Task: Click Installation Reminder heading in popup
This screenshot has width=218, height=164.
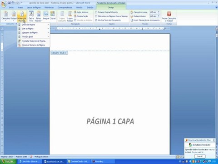Action: point(201,145)
